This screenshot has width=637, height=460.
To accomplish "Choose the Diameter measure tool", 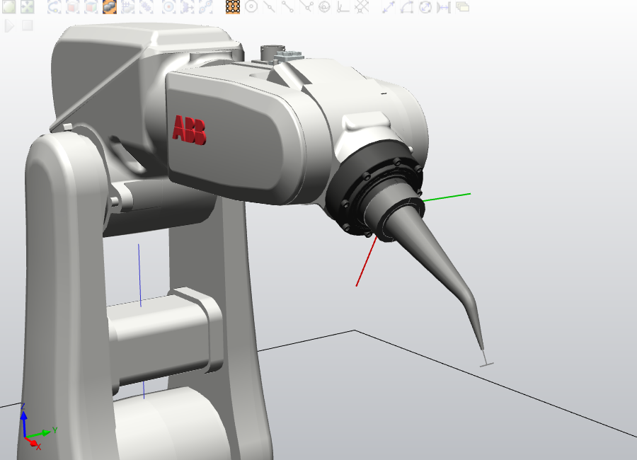I will pos(425,6).
